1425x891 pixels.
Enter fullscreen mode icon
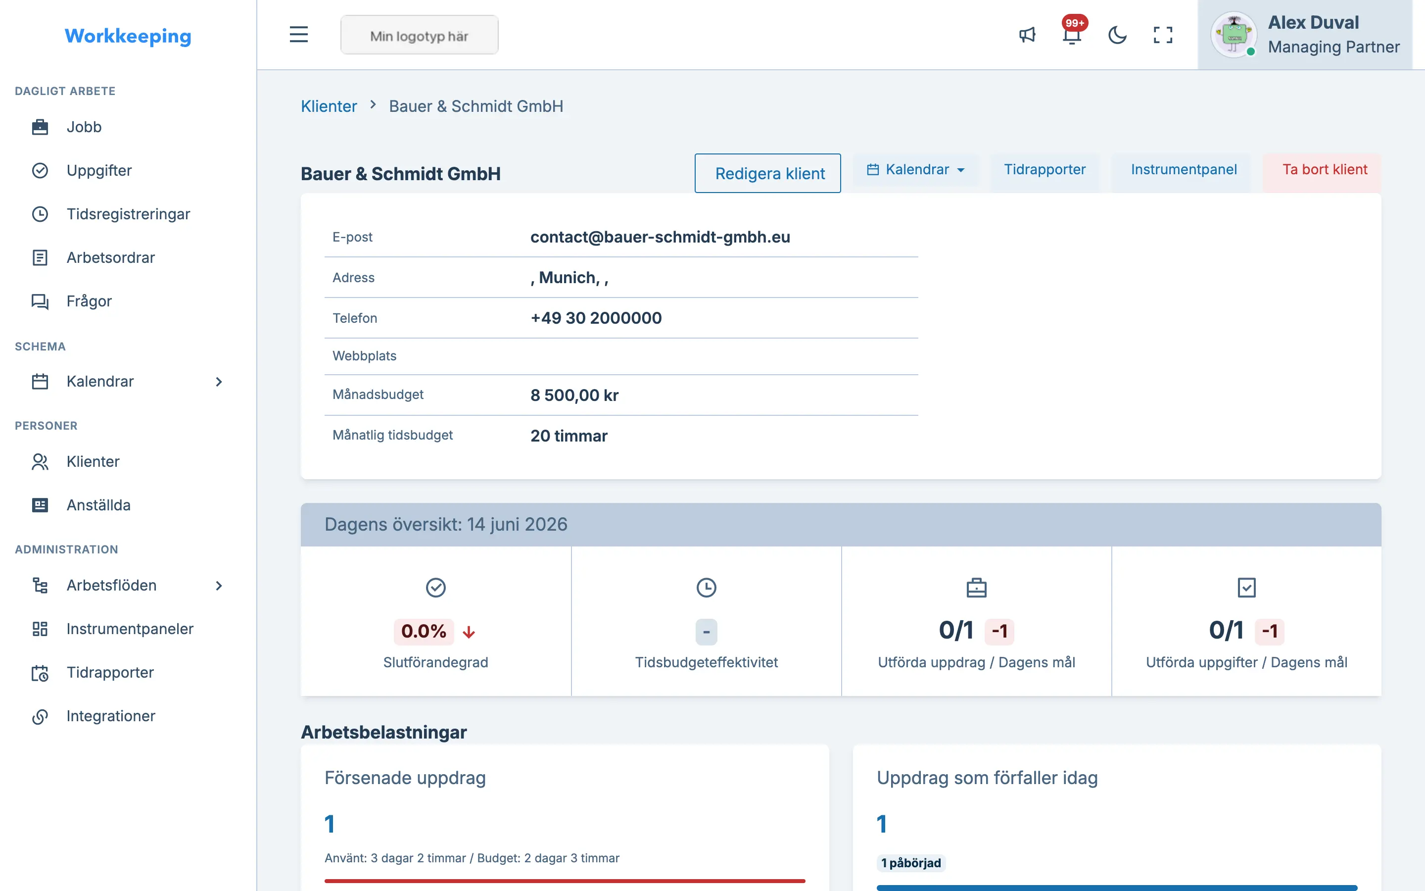pyautogui.click(x=1162, y=35)
